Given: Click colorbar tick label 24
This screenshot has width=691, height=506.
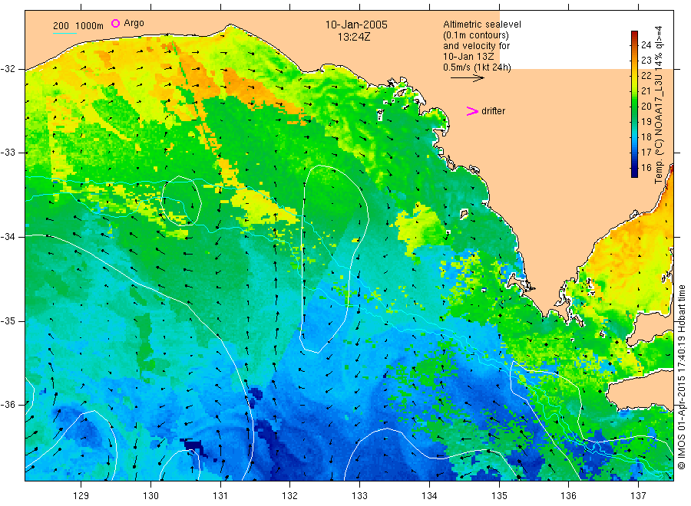Looking at the screenshot, I should [x=646, y=44].
